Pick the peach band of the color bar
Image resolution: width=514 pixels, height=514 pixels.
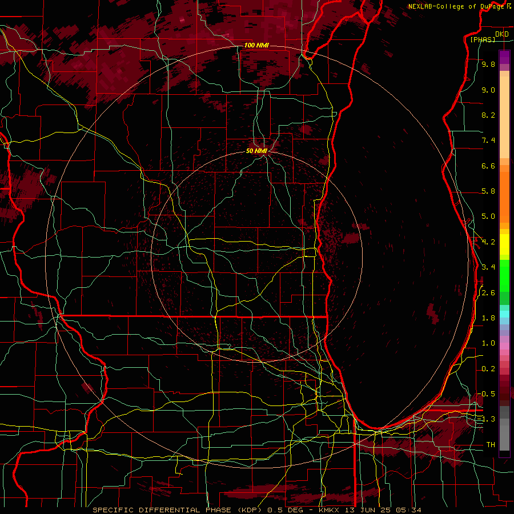(x=504, y=118)
